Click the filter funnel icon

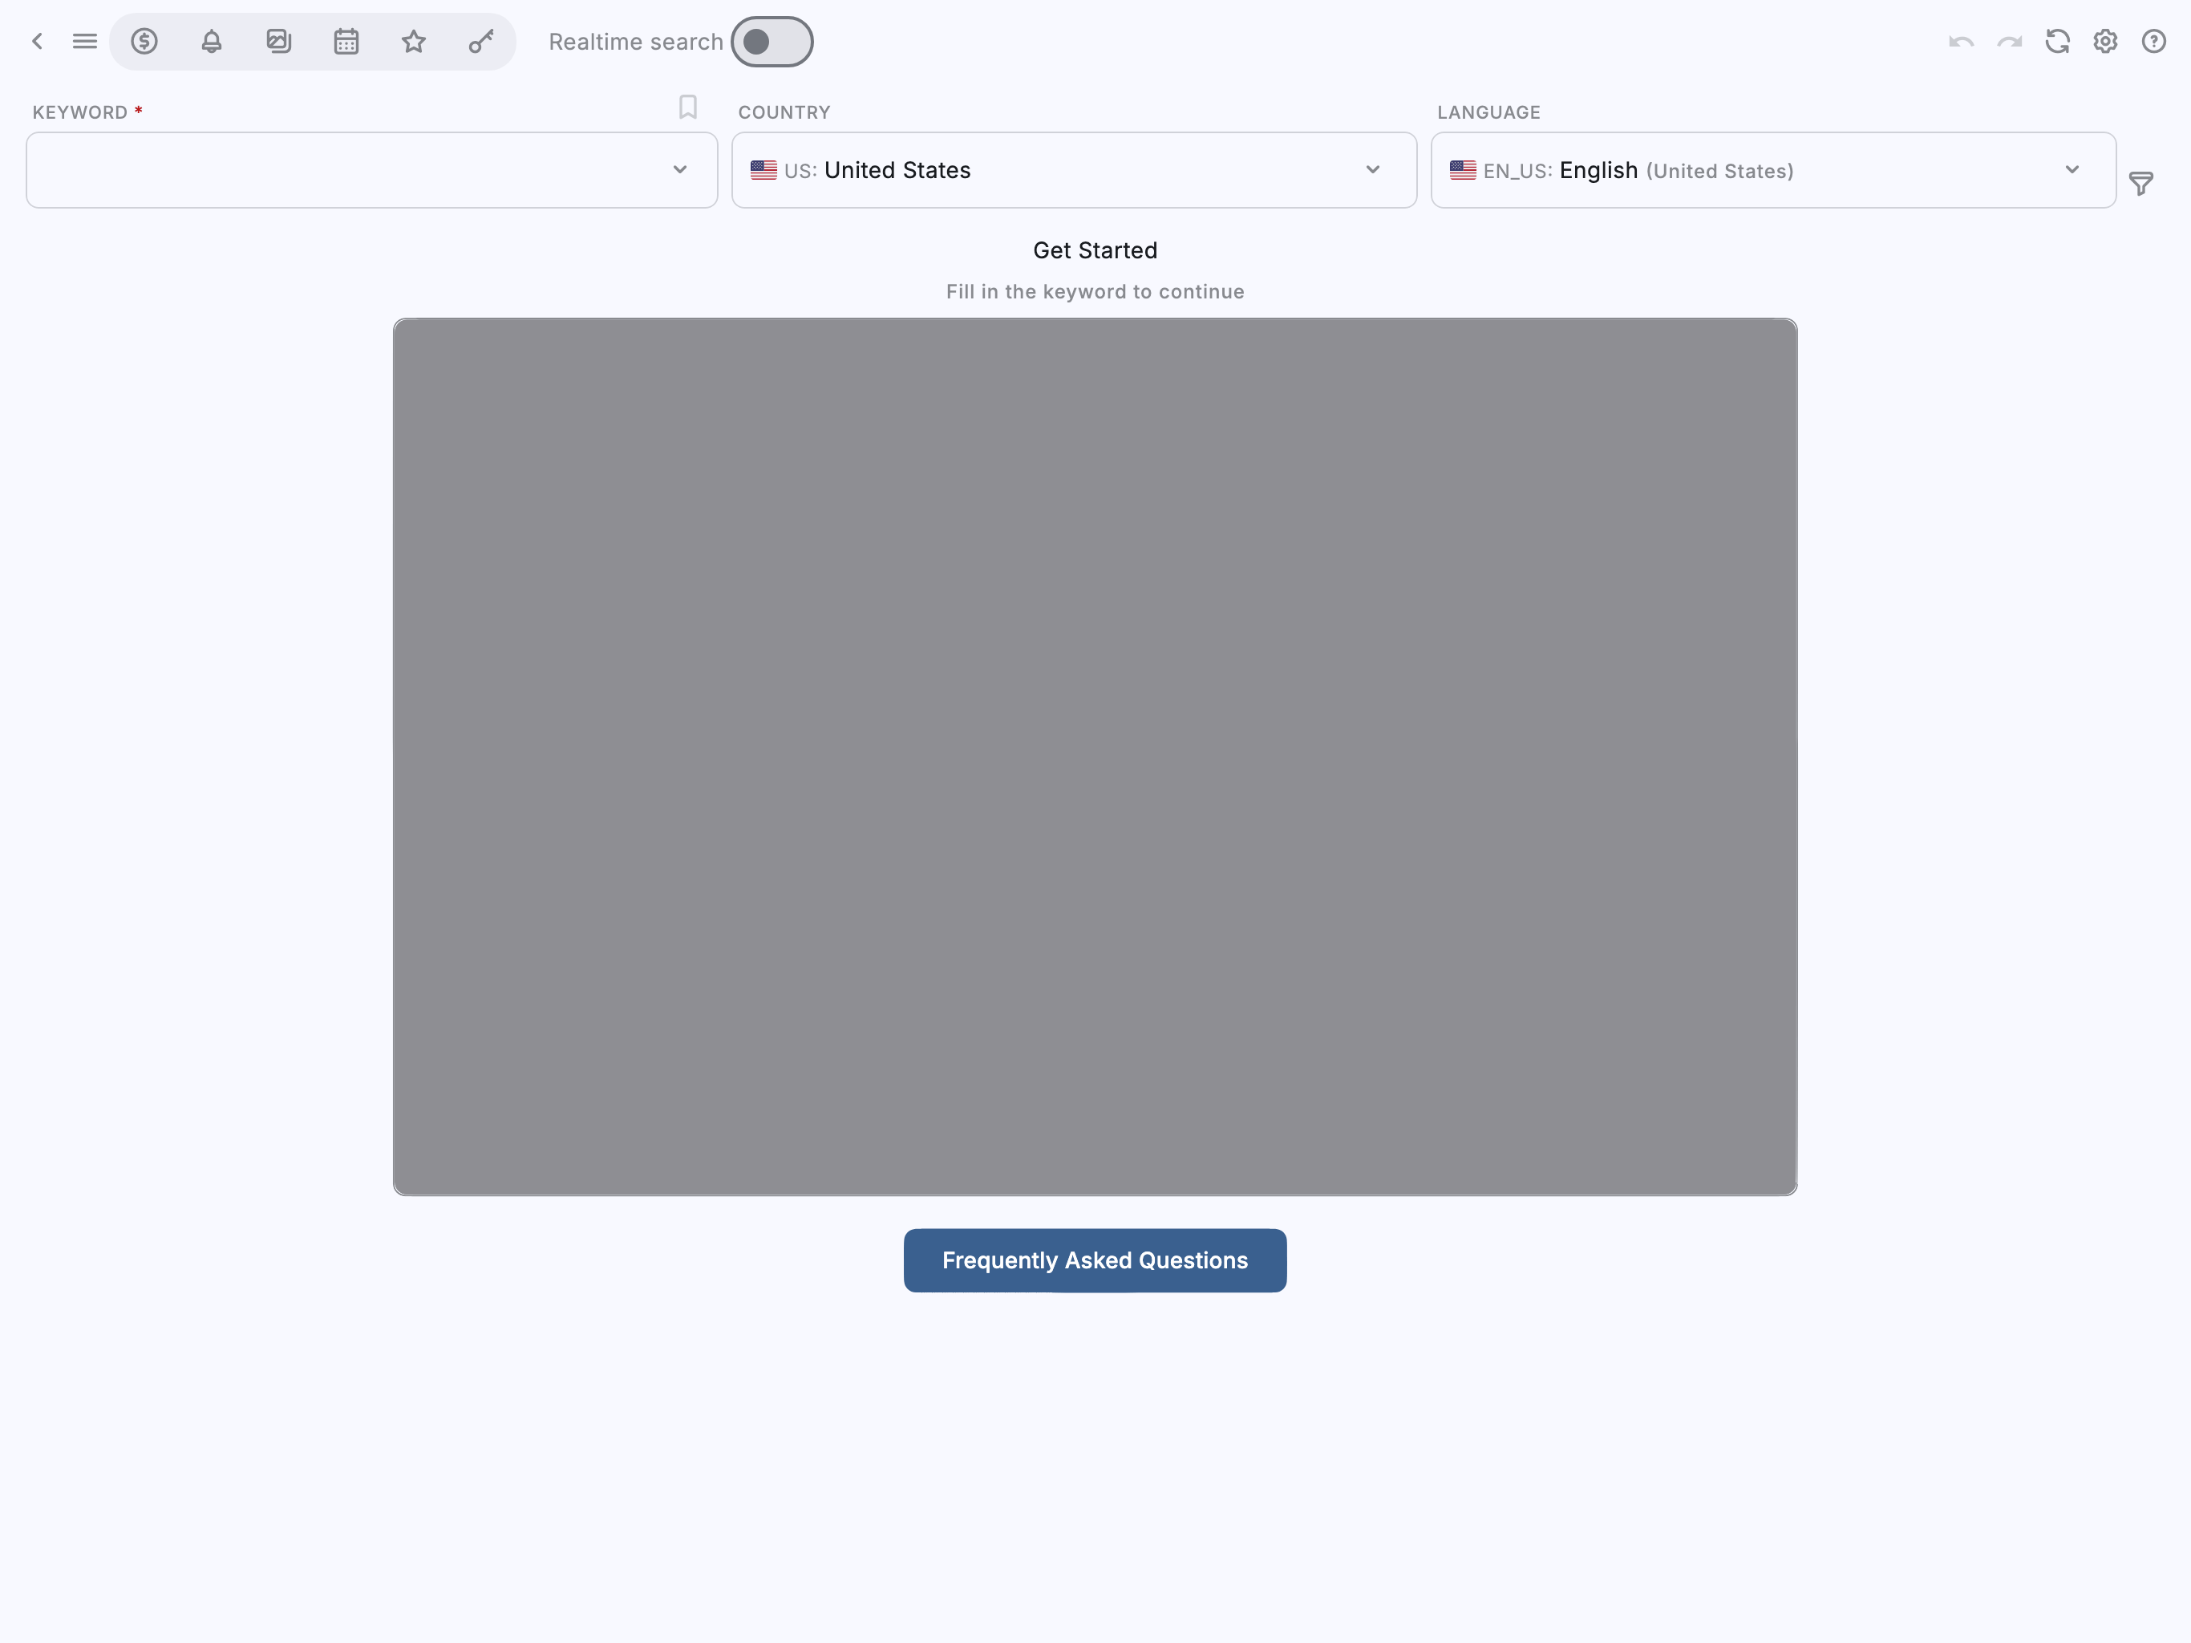coord(2141,184)
